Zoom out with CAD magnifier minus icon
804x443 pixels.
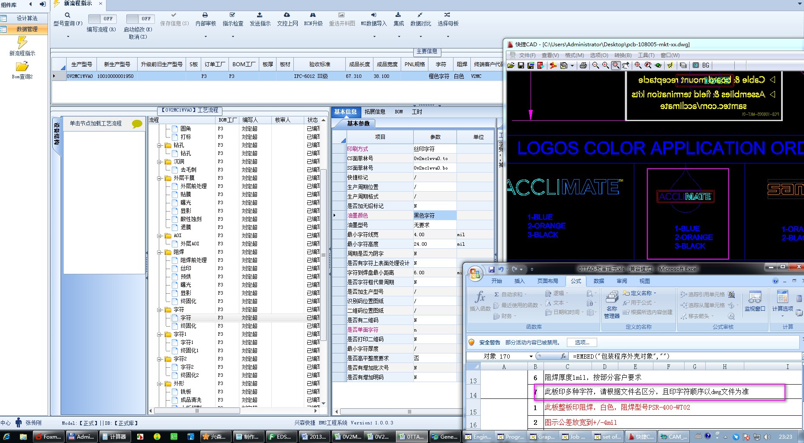point(595,65)
